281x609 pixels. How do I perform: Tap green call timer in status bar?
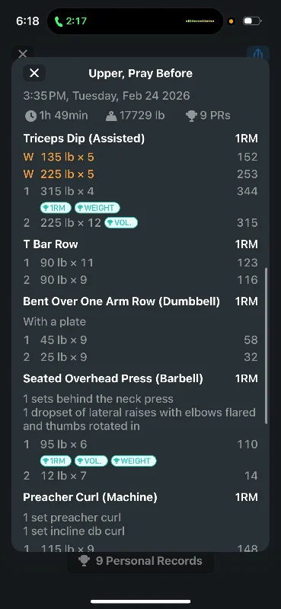point(71,21)
